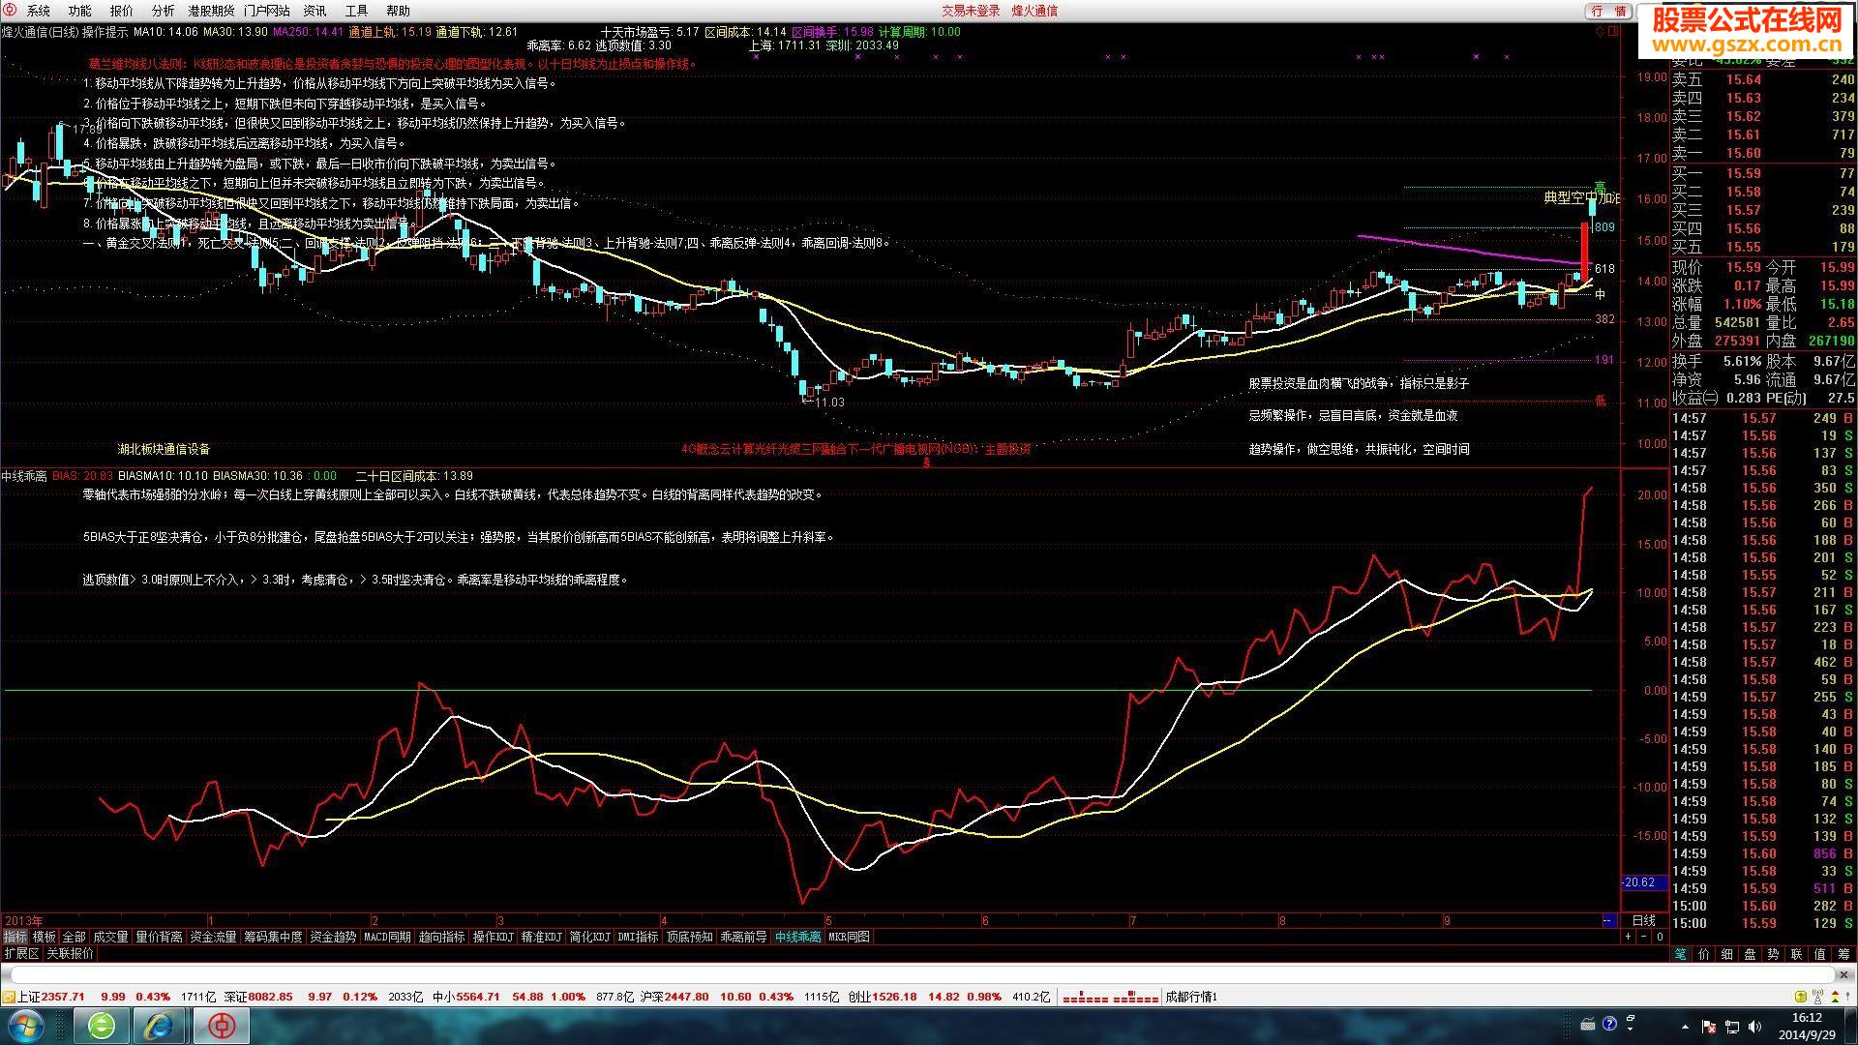Select the 全部 indicator tab
1858x1045 pixels.
click(75, 937)
